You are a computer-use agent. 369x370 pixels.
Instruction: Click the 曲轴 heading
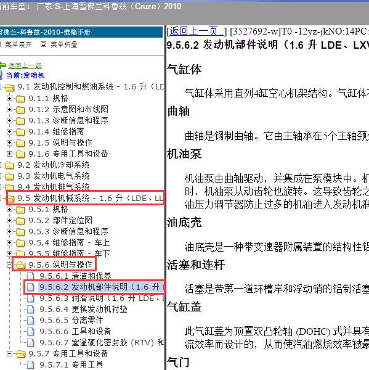point(179,112)
